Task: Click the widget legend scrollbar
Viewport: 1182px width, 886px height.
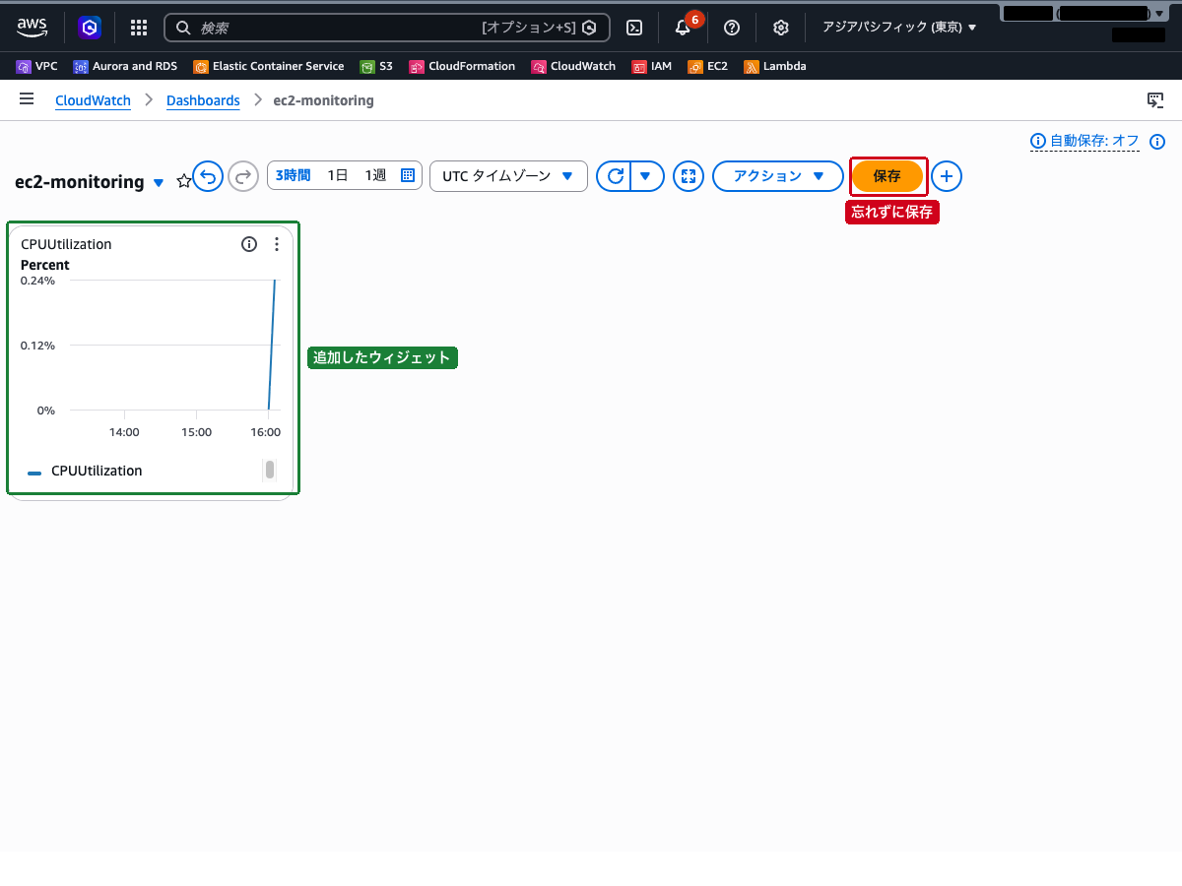Action: tap(269, 470)
